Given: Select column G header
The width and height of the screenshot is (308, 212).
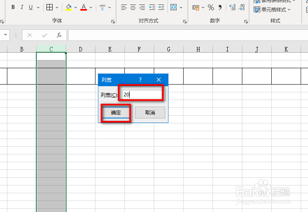Looking at the screenshot, I should click(168, 49).
